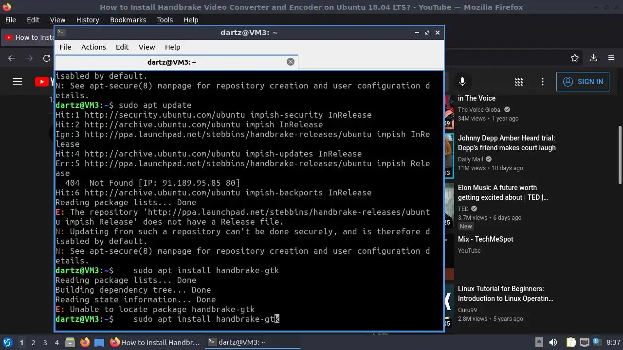Open the volume control tray icon

click(553, 342)
